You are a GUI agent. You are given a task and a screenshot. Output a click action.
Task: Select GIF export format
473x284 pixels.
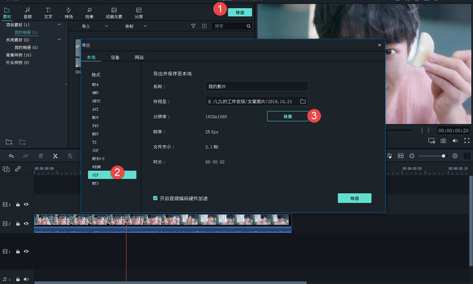coord(112,175)
